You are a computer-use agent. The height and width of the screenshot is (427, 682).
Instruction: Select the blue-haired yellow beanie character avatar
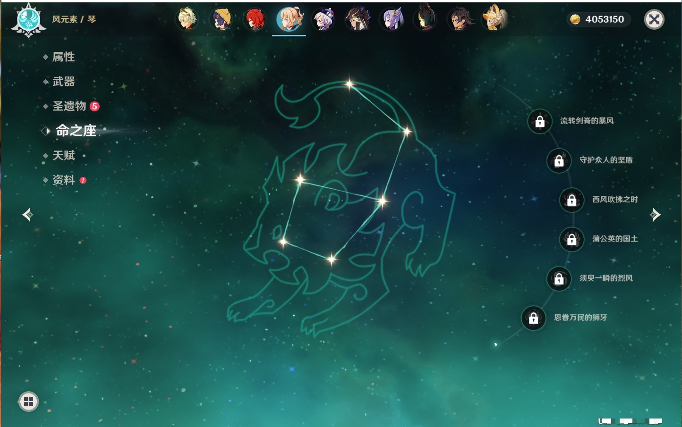coord(221,19)
